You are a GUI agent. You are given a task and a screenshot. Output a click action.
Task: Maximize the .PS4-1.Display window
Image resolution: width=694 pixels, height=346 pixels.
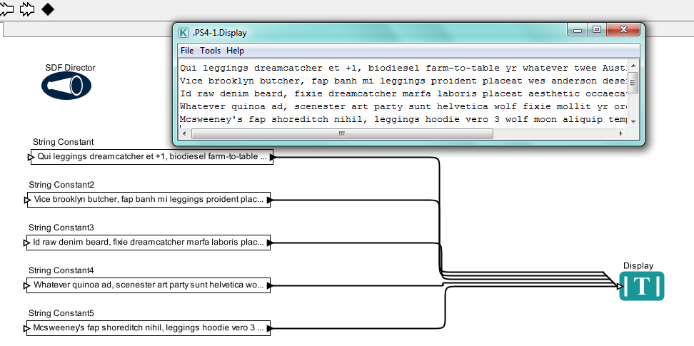click(597, 29)
